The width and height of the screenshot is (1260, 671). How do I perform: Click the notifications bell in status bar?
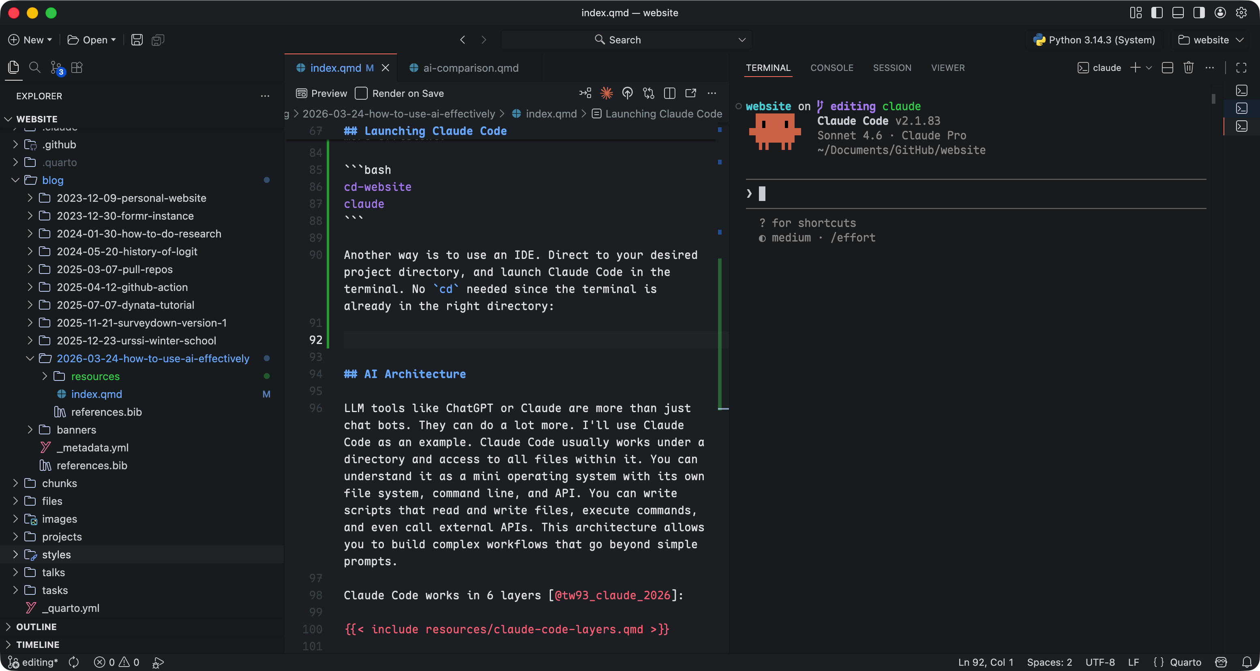point(1247,662)
